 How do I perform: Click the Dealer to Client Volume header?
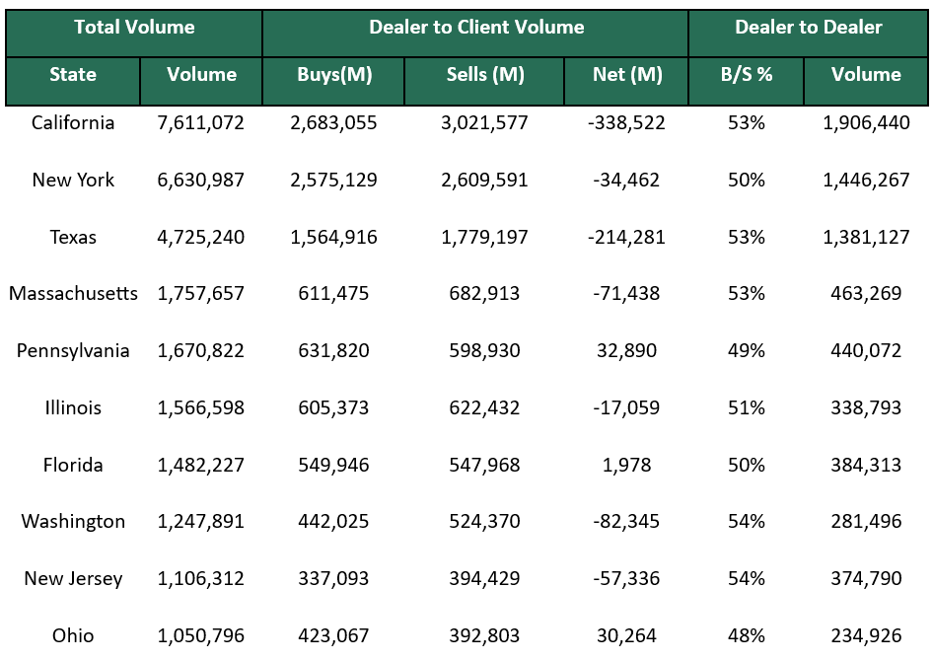click(x=474, y=29)
